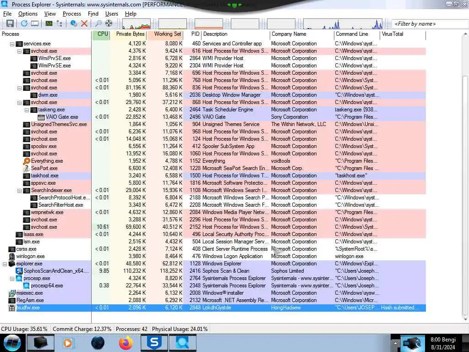
Task: Sort by the Working Set column header
Action: (x=165, y=34)
